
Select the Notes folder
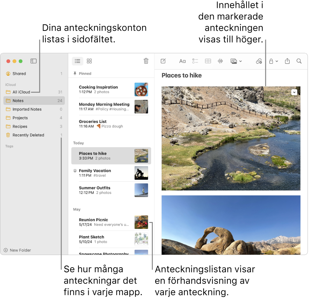34,101
